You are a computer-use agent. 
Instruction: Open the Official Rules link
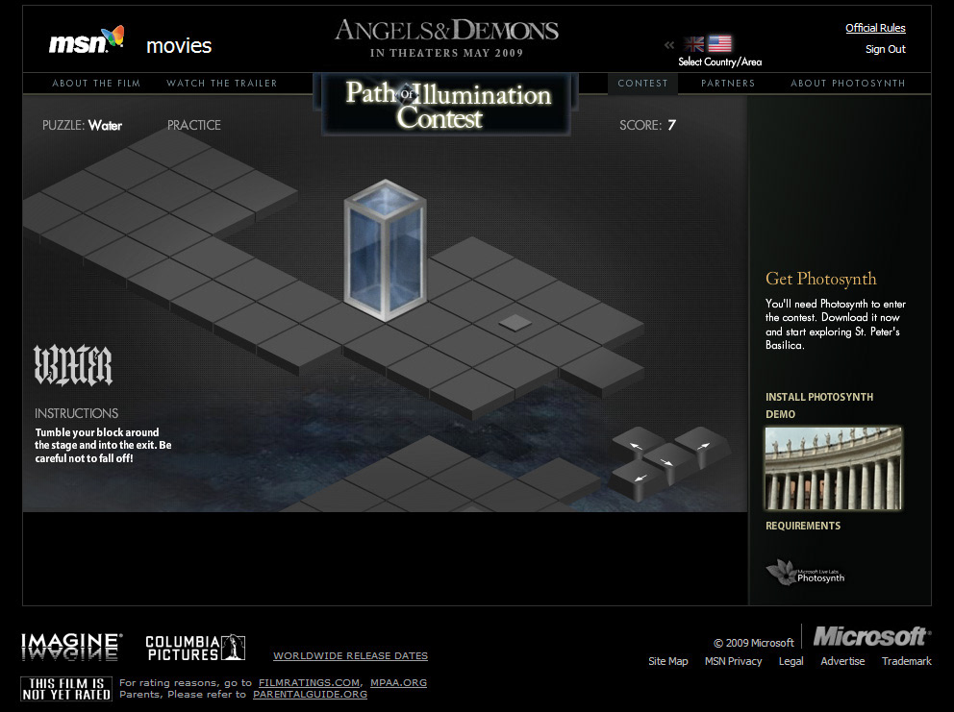875,28
